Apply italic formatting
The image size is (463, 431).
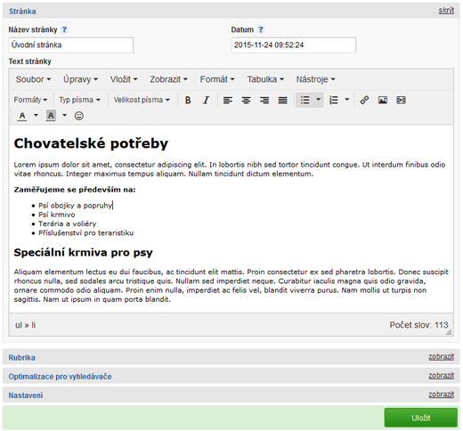(x=206, y=100)
